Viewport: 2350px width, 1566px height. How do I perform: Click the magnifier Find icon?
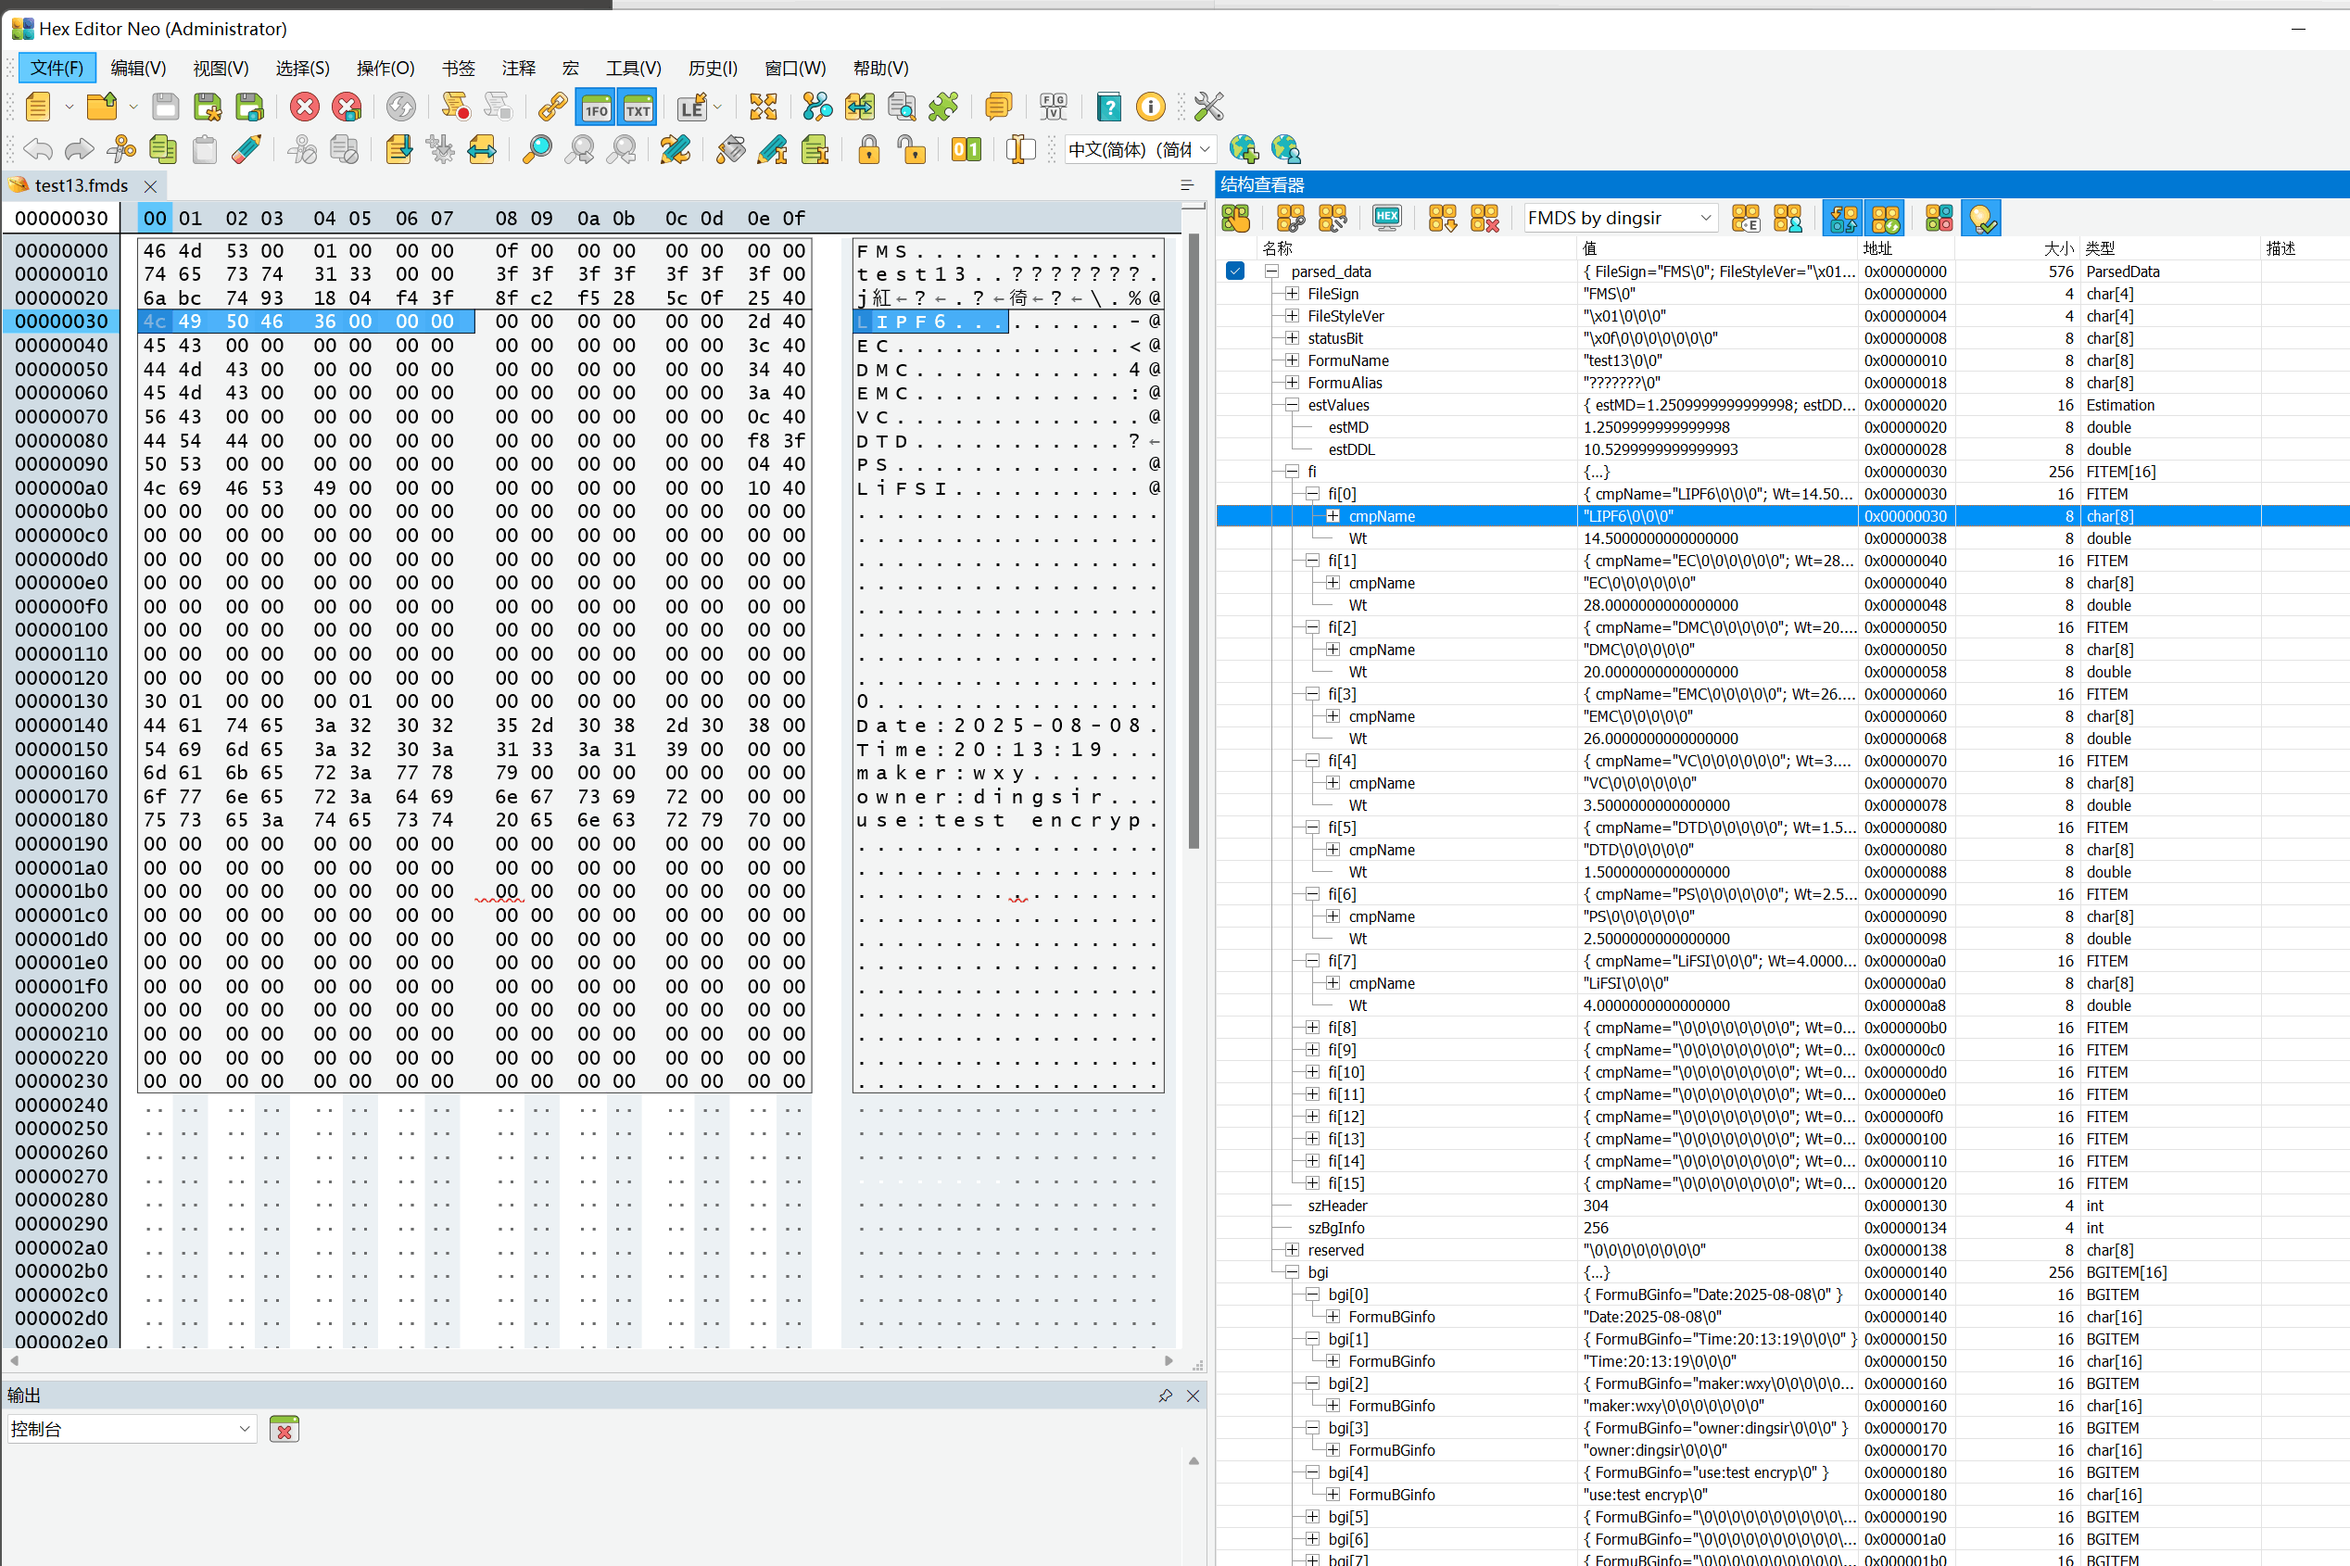(x=537, y=150)
